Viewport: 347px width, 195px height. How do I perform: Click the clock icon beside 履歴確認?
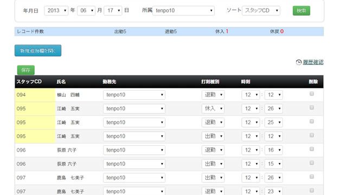click(299, 62)
